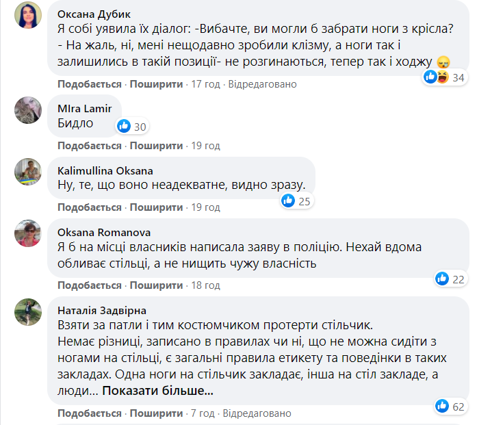The height and width of the screenshot is (425, 503).
Task: Click "Поширити" under Oksana Romanova's comment
Action: (156, 285)
